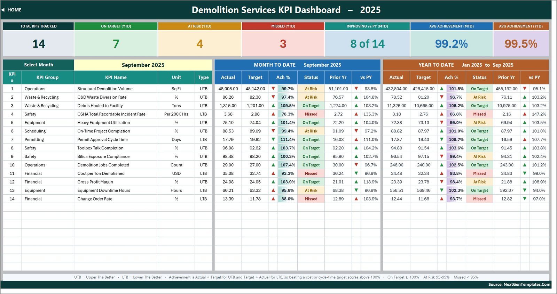Select the Improving vs PY value 8 of 14

tap(367, 44)
